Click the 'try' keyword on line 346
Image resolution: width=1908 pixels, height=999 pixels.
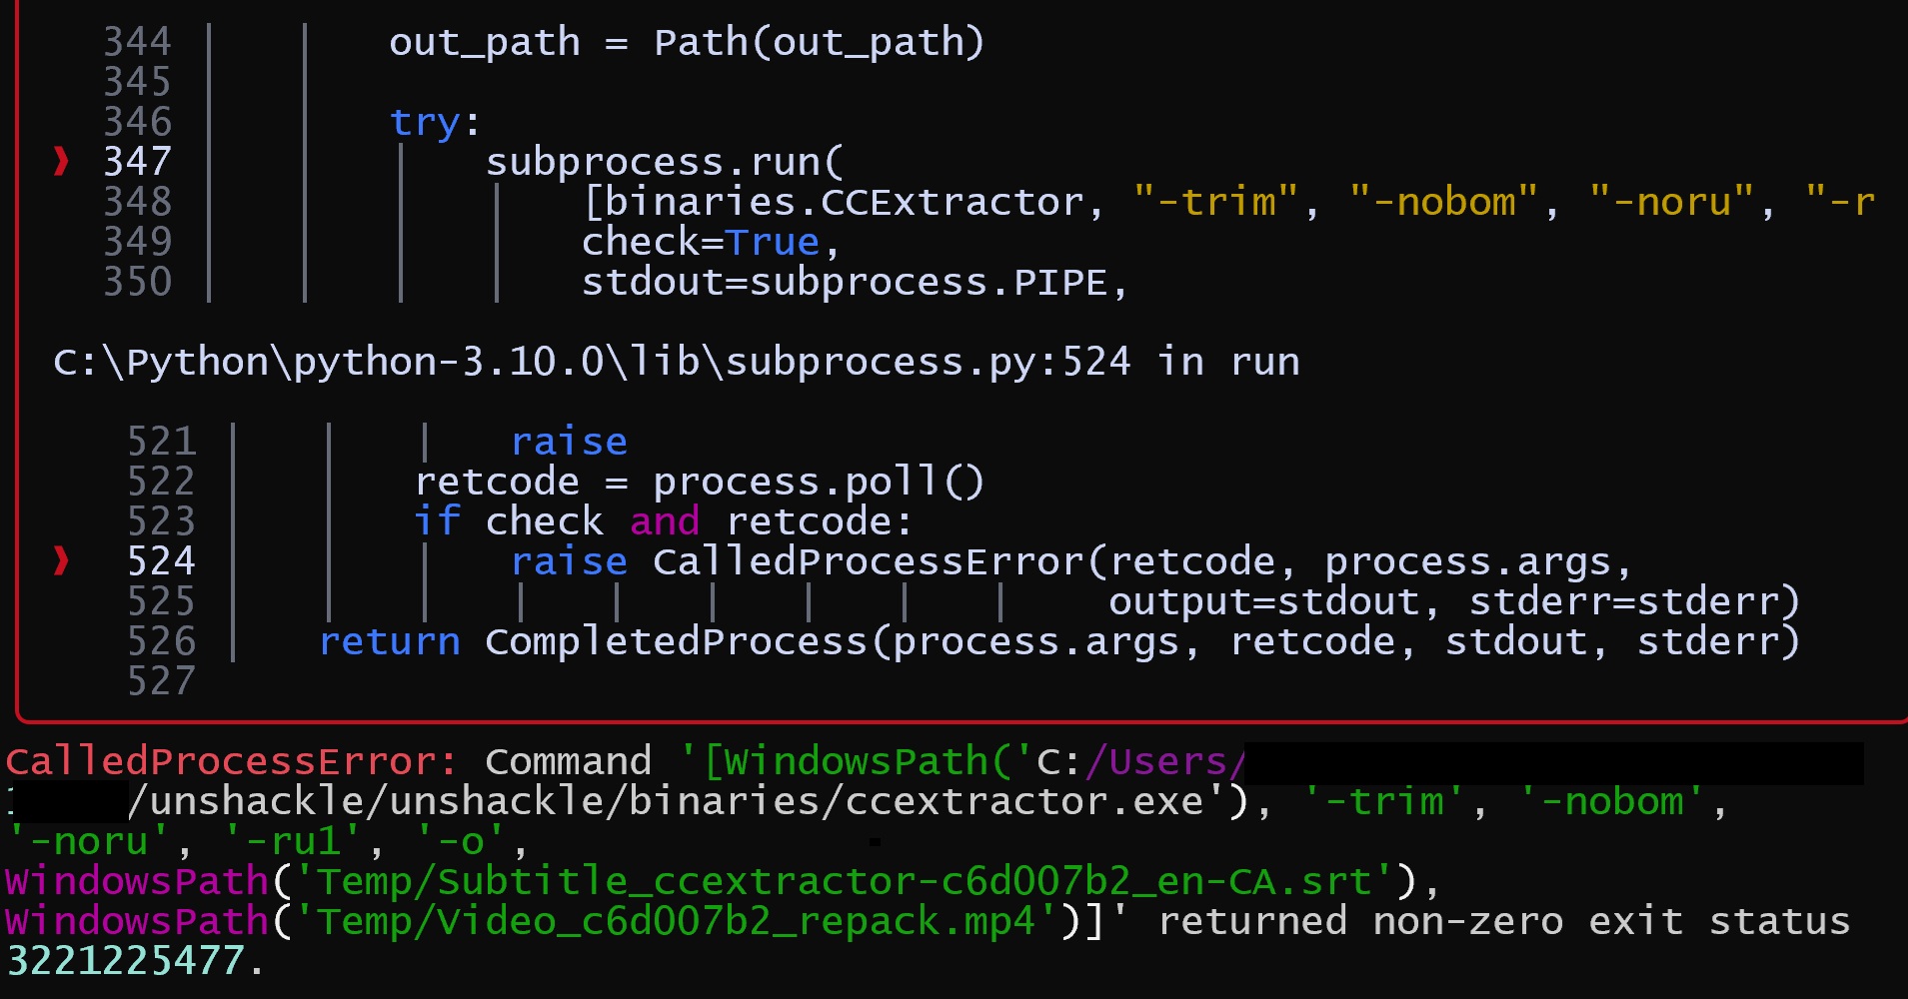tap(425, 122)
